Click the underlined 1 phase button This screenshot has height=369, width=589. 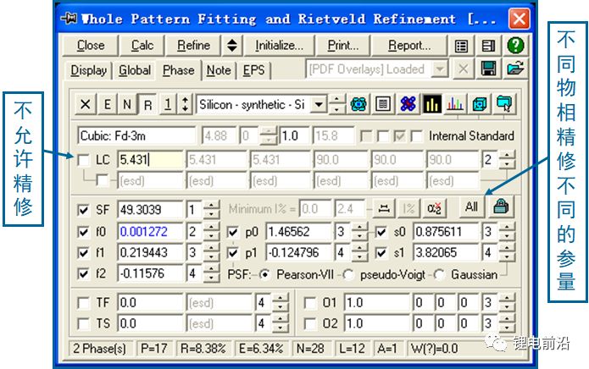point(168,104)
